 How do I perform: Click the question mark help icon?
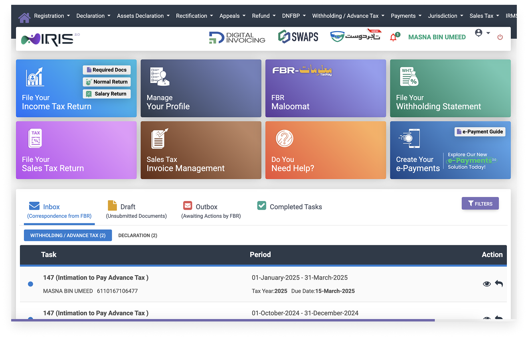(285, 139)
